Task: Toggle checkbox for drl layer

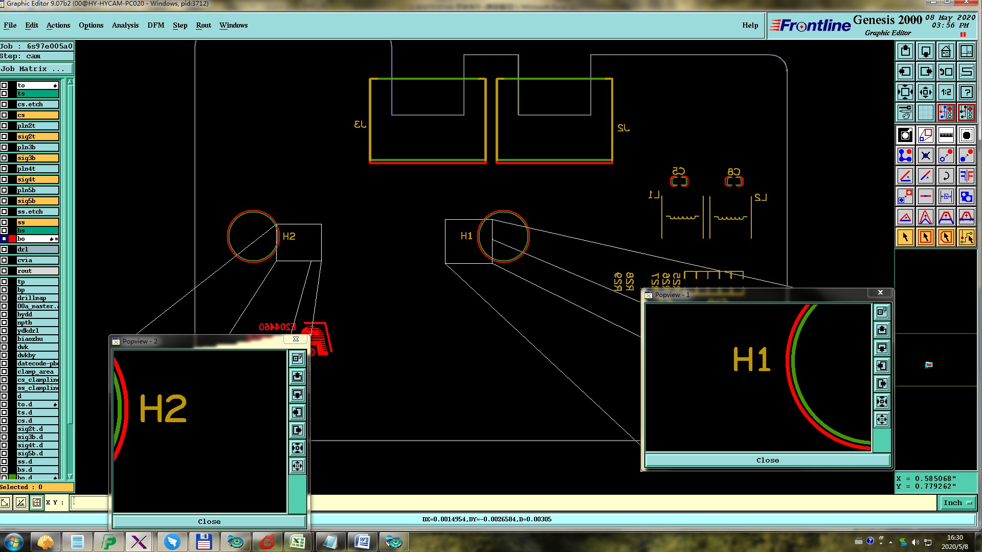Action: [x=4, y=249]
